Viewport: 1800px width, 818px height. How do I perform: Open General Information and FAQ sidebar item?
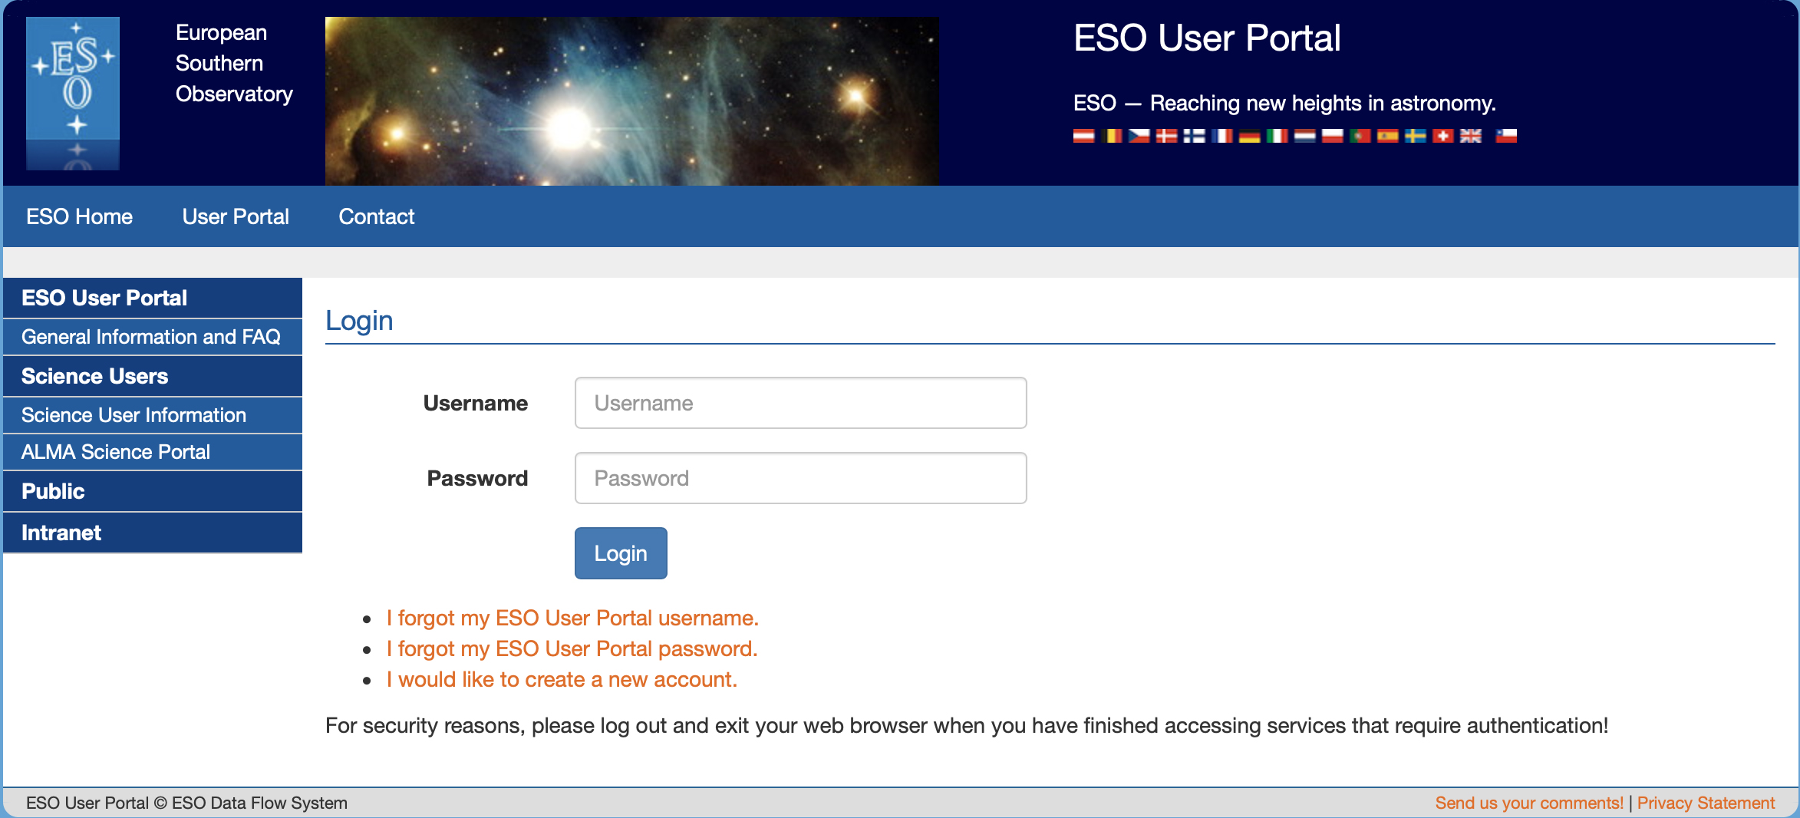151,337
